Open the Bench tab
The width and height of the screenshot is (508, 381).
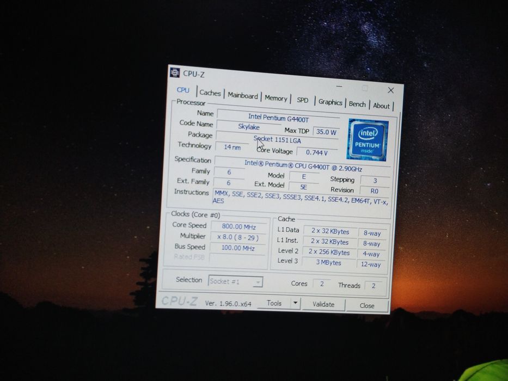[357, 104]
